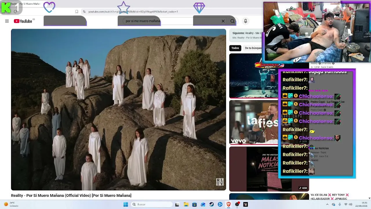Select the 'Todos' filter chip

click(x=235, y=48)
